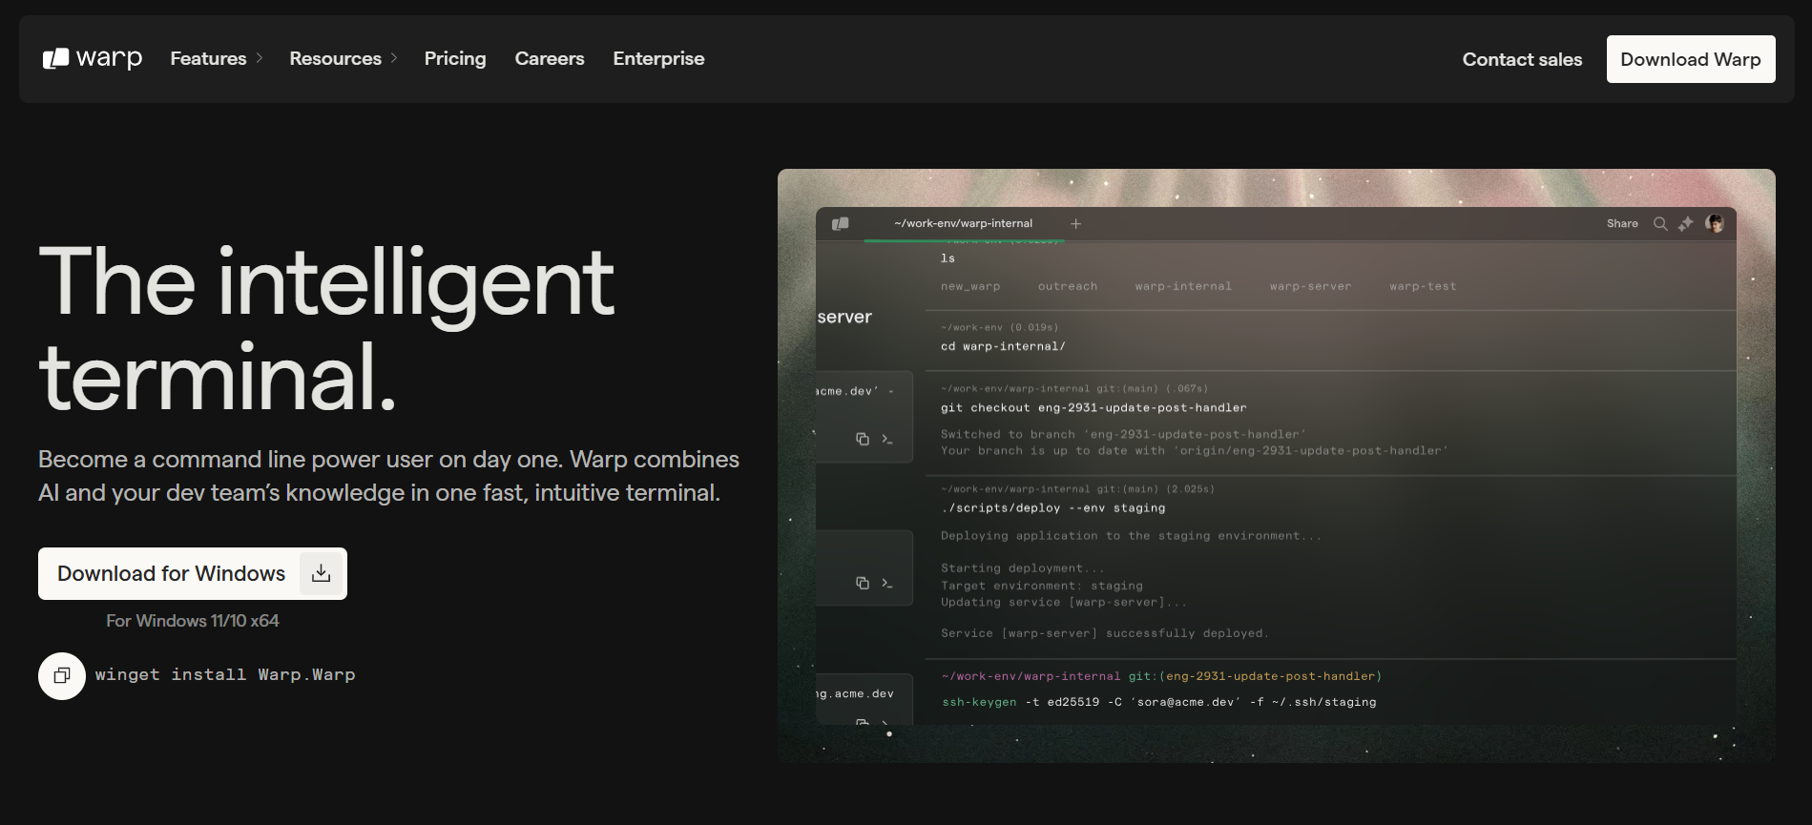Screen dimensions: 1812x825
Task: Click the Download Warp button
Action: pyautogui.click(x=1691, y=59)
